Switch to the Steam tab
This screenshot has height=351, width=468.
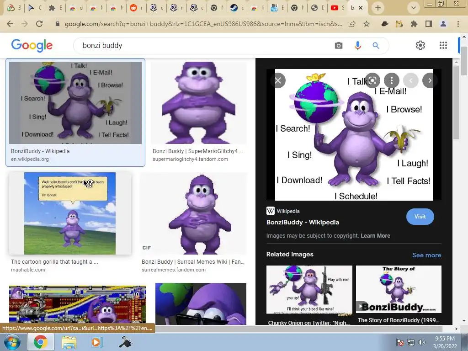(x=237, y=8)
